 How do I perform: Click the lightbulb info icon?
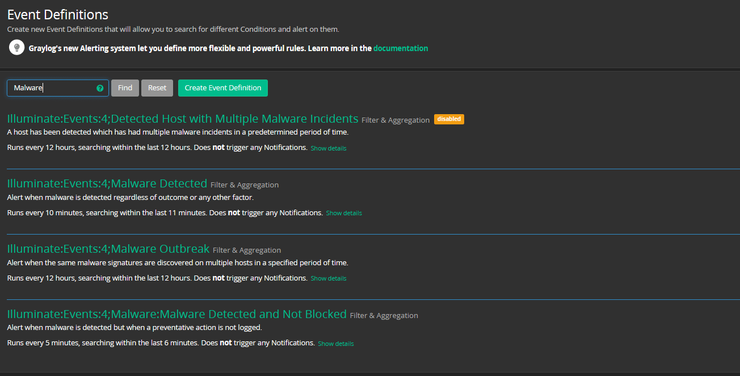coord(16,48)
